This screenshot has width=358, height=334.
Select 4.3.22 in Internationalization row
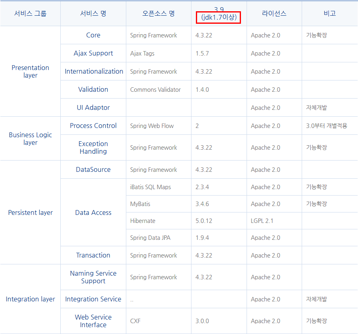(219, 71)
